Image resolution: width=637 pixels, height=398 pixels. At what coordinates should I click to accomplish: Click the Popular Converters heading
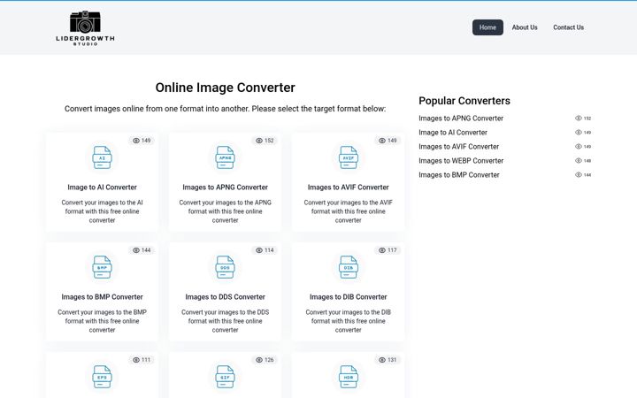[464, 101]
